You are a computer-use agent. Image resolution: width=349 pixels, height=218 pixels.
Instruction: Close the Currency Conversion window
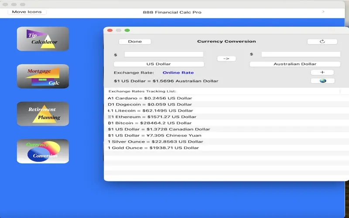click(x=110, y=30)
